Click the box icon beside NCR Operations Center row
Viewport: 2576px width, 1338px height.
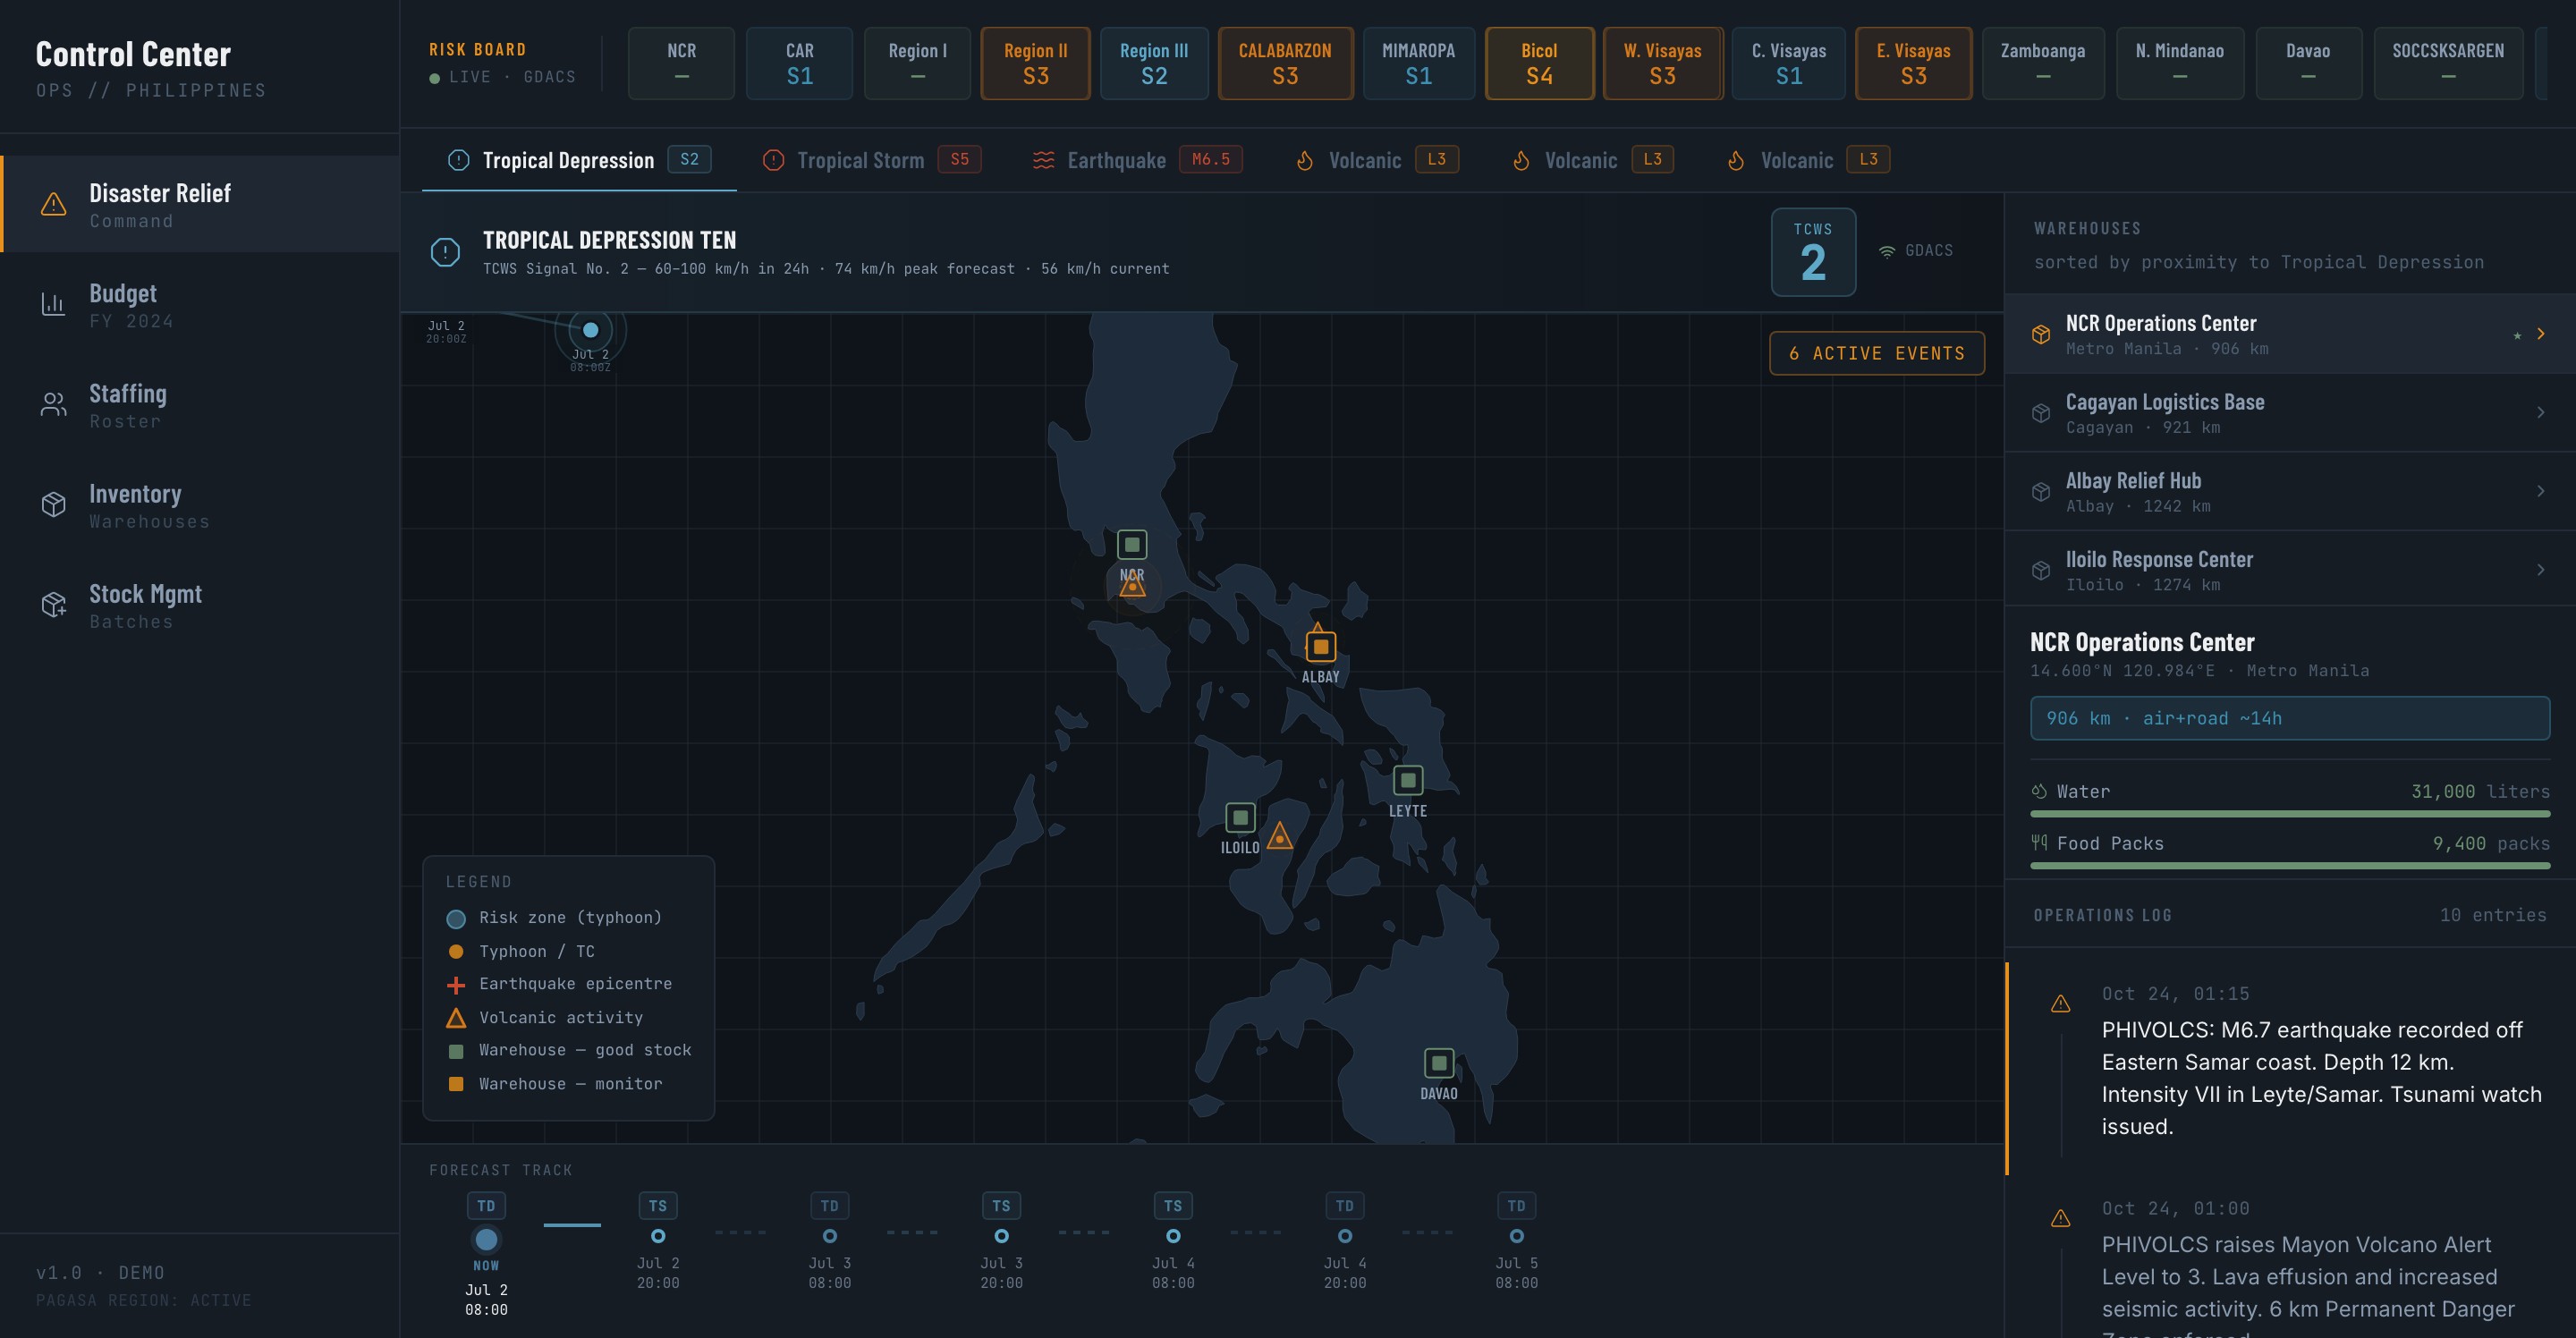tap(2041, 335)
